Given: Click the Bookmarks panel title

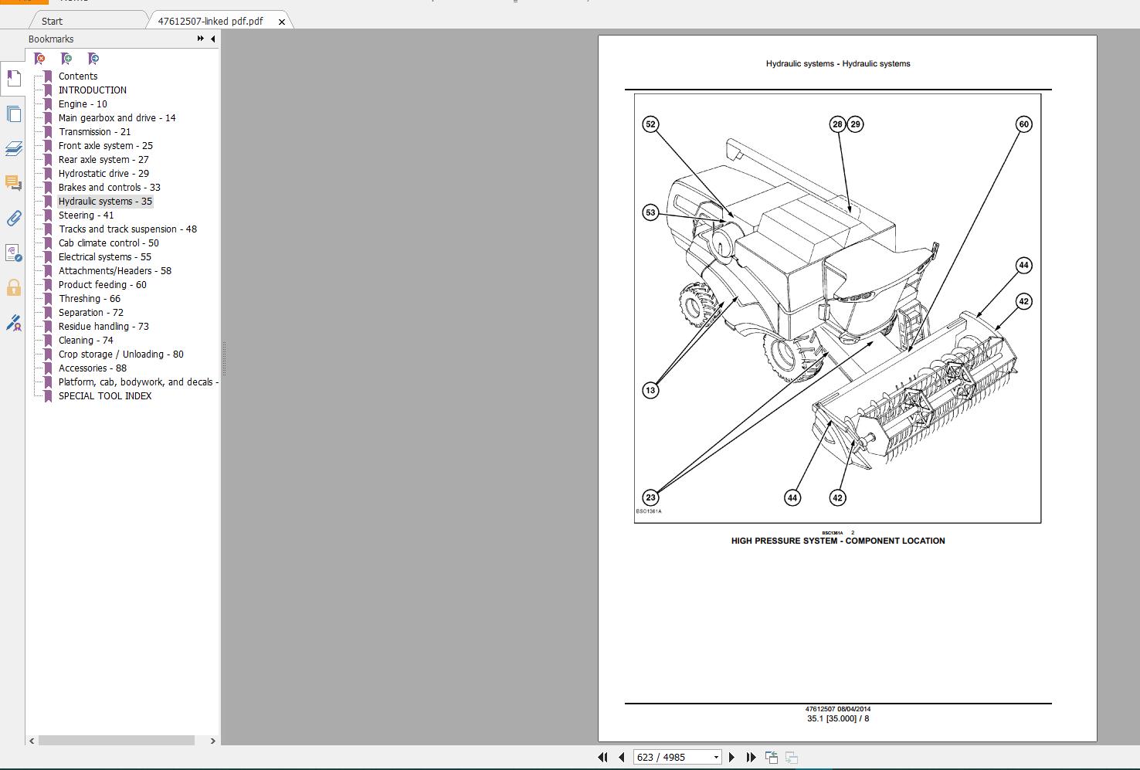Looking at the screenshot, I should [x=51, y=39].
